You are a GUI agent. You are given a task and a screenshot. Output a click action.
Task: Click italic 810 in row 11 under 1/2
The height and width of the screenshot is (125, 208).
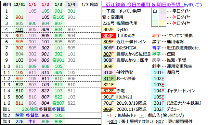click(x=45, y=72)
